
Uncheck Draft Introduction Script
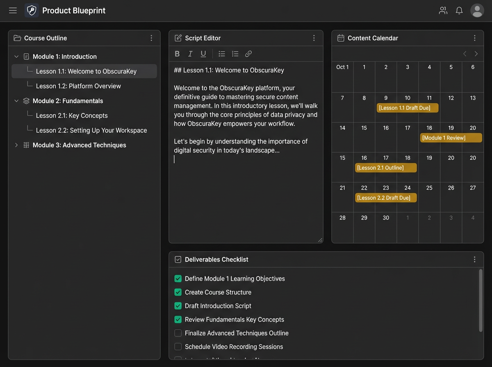pos(178,306)
